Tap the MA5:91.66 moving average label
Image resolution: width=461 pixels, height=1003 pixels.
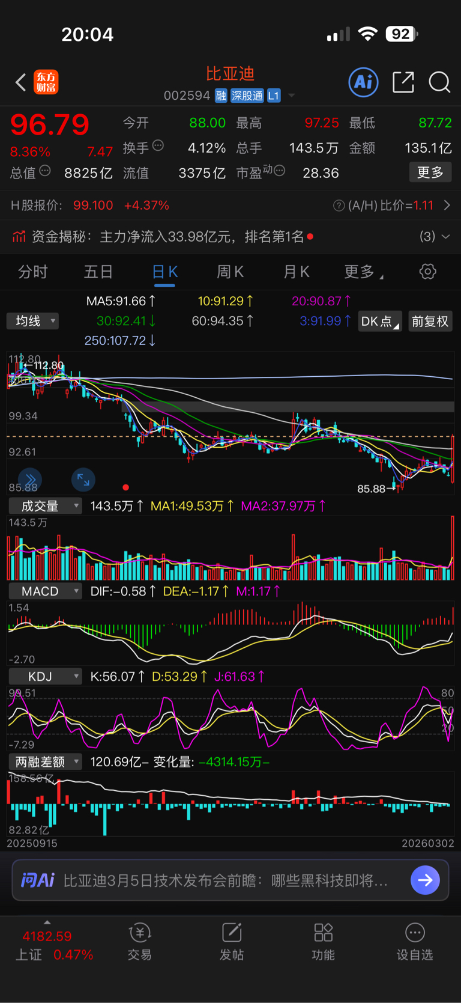click(x=121, y=301)
